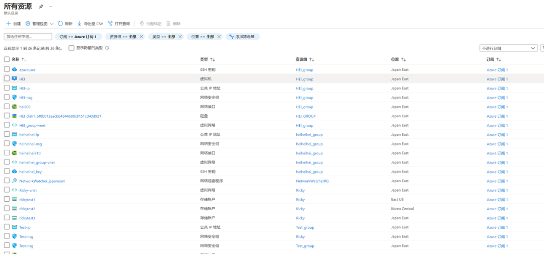Click the pin icon next to the title
544x256 pixels.
click(41, 7)
